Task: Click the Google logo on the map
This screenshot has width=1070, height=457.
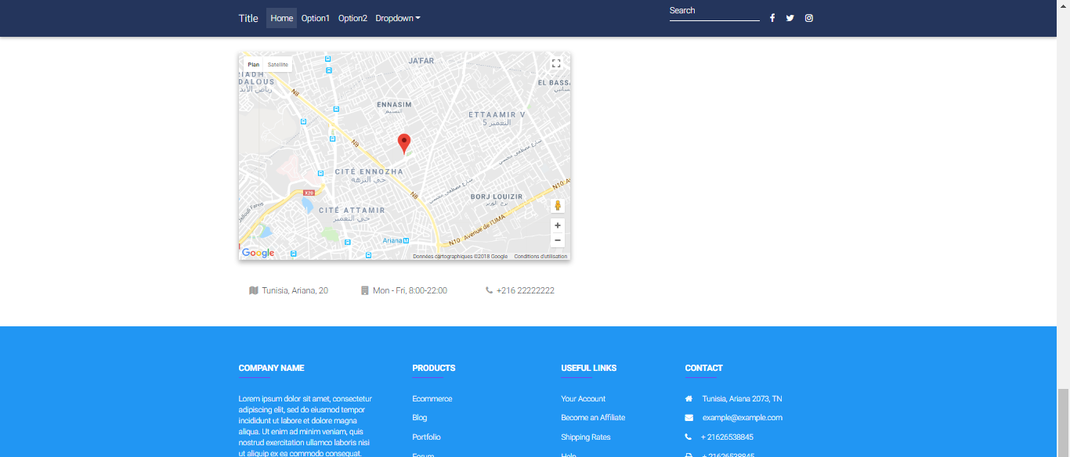Action: 258,253
